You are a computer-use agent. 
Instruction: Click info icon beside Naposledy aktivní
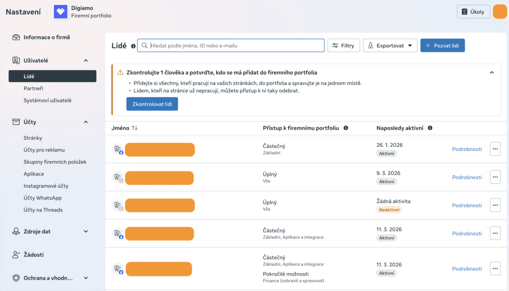[x=430, y=128]
